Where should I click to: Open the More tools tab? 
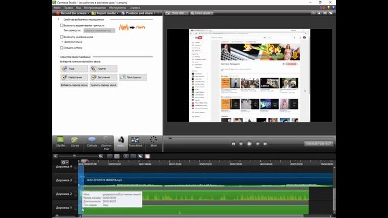click(x=153, y=142)
